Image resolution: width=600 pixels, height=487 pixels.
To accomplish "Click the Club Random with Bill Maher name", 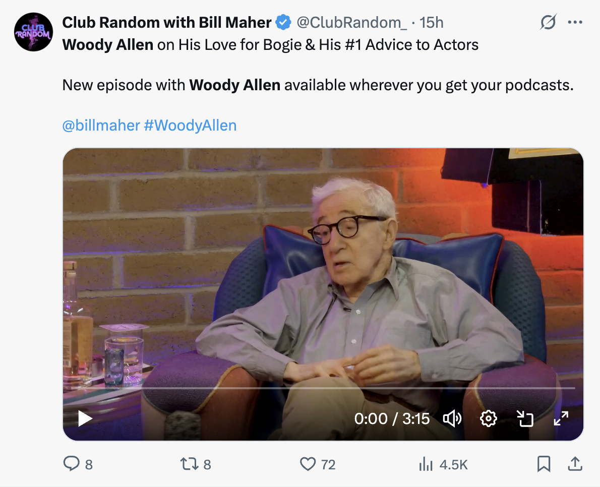I will click(x=167, y=23).
